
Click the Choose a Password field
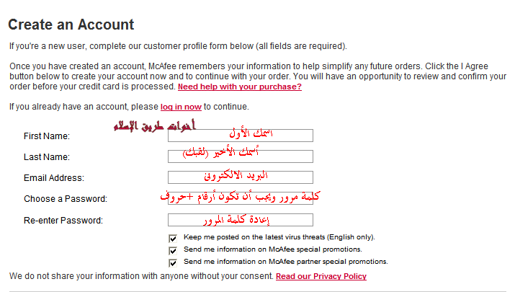point(240,198)
